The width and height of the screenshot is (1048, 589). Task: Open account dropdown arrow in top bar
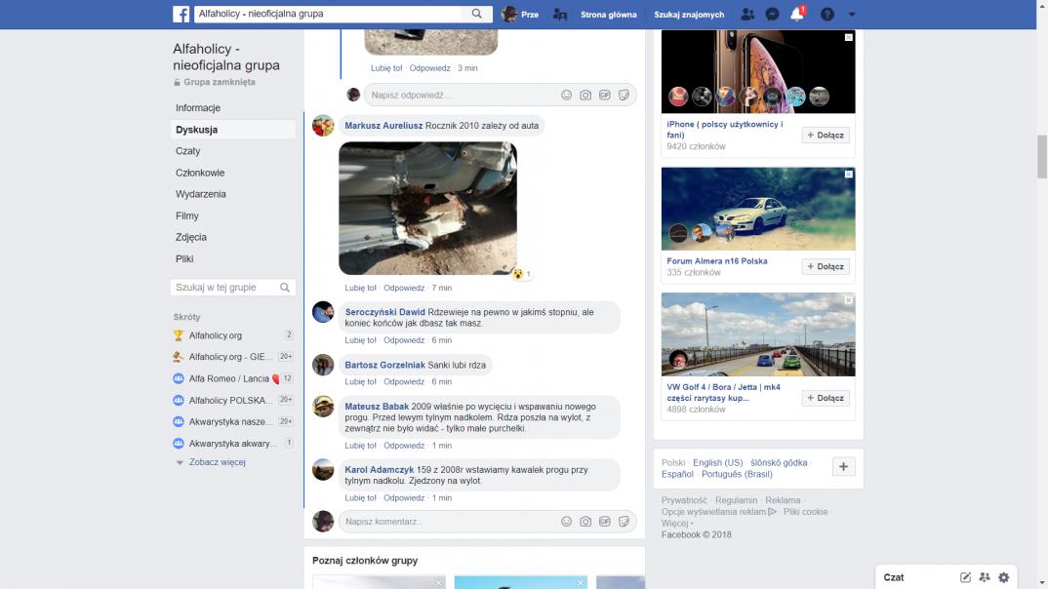(852, 14)
